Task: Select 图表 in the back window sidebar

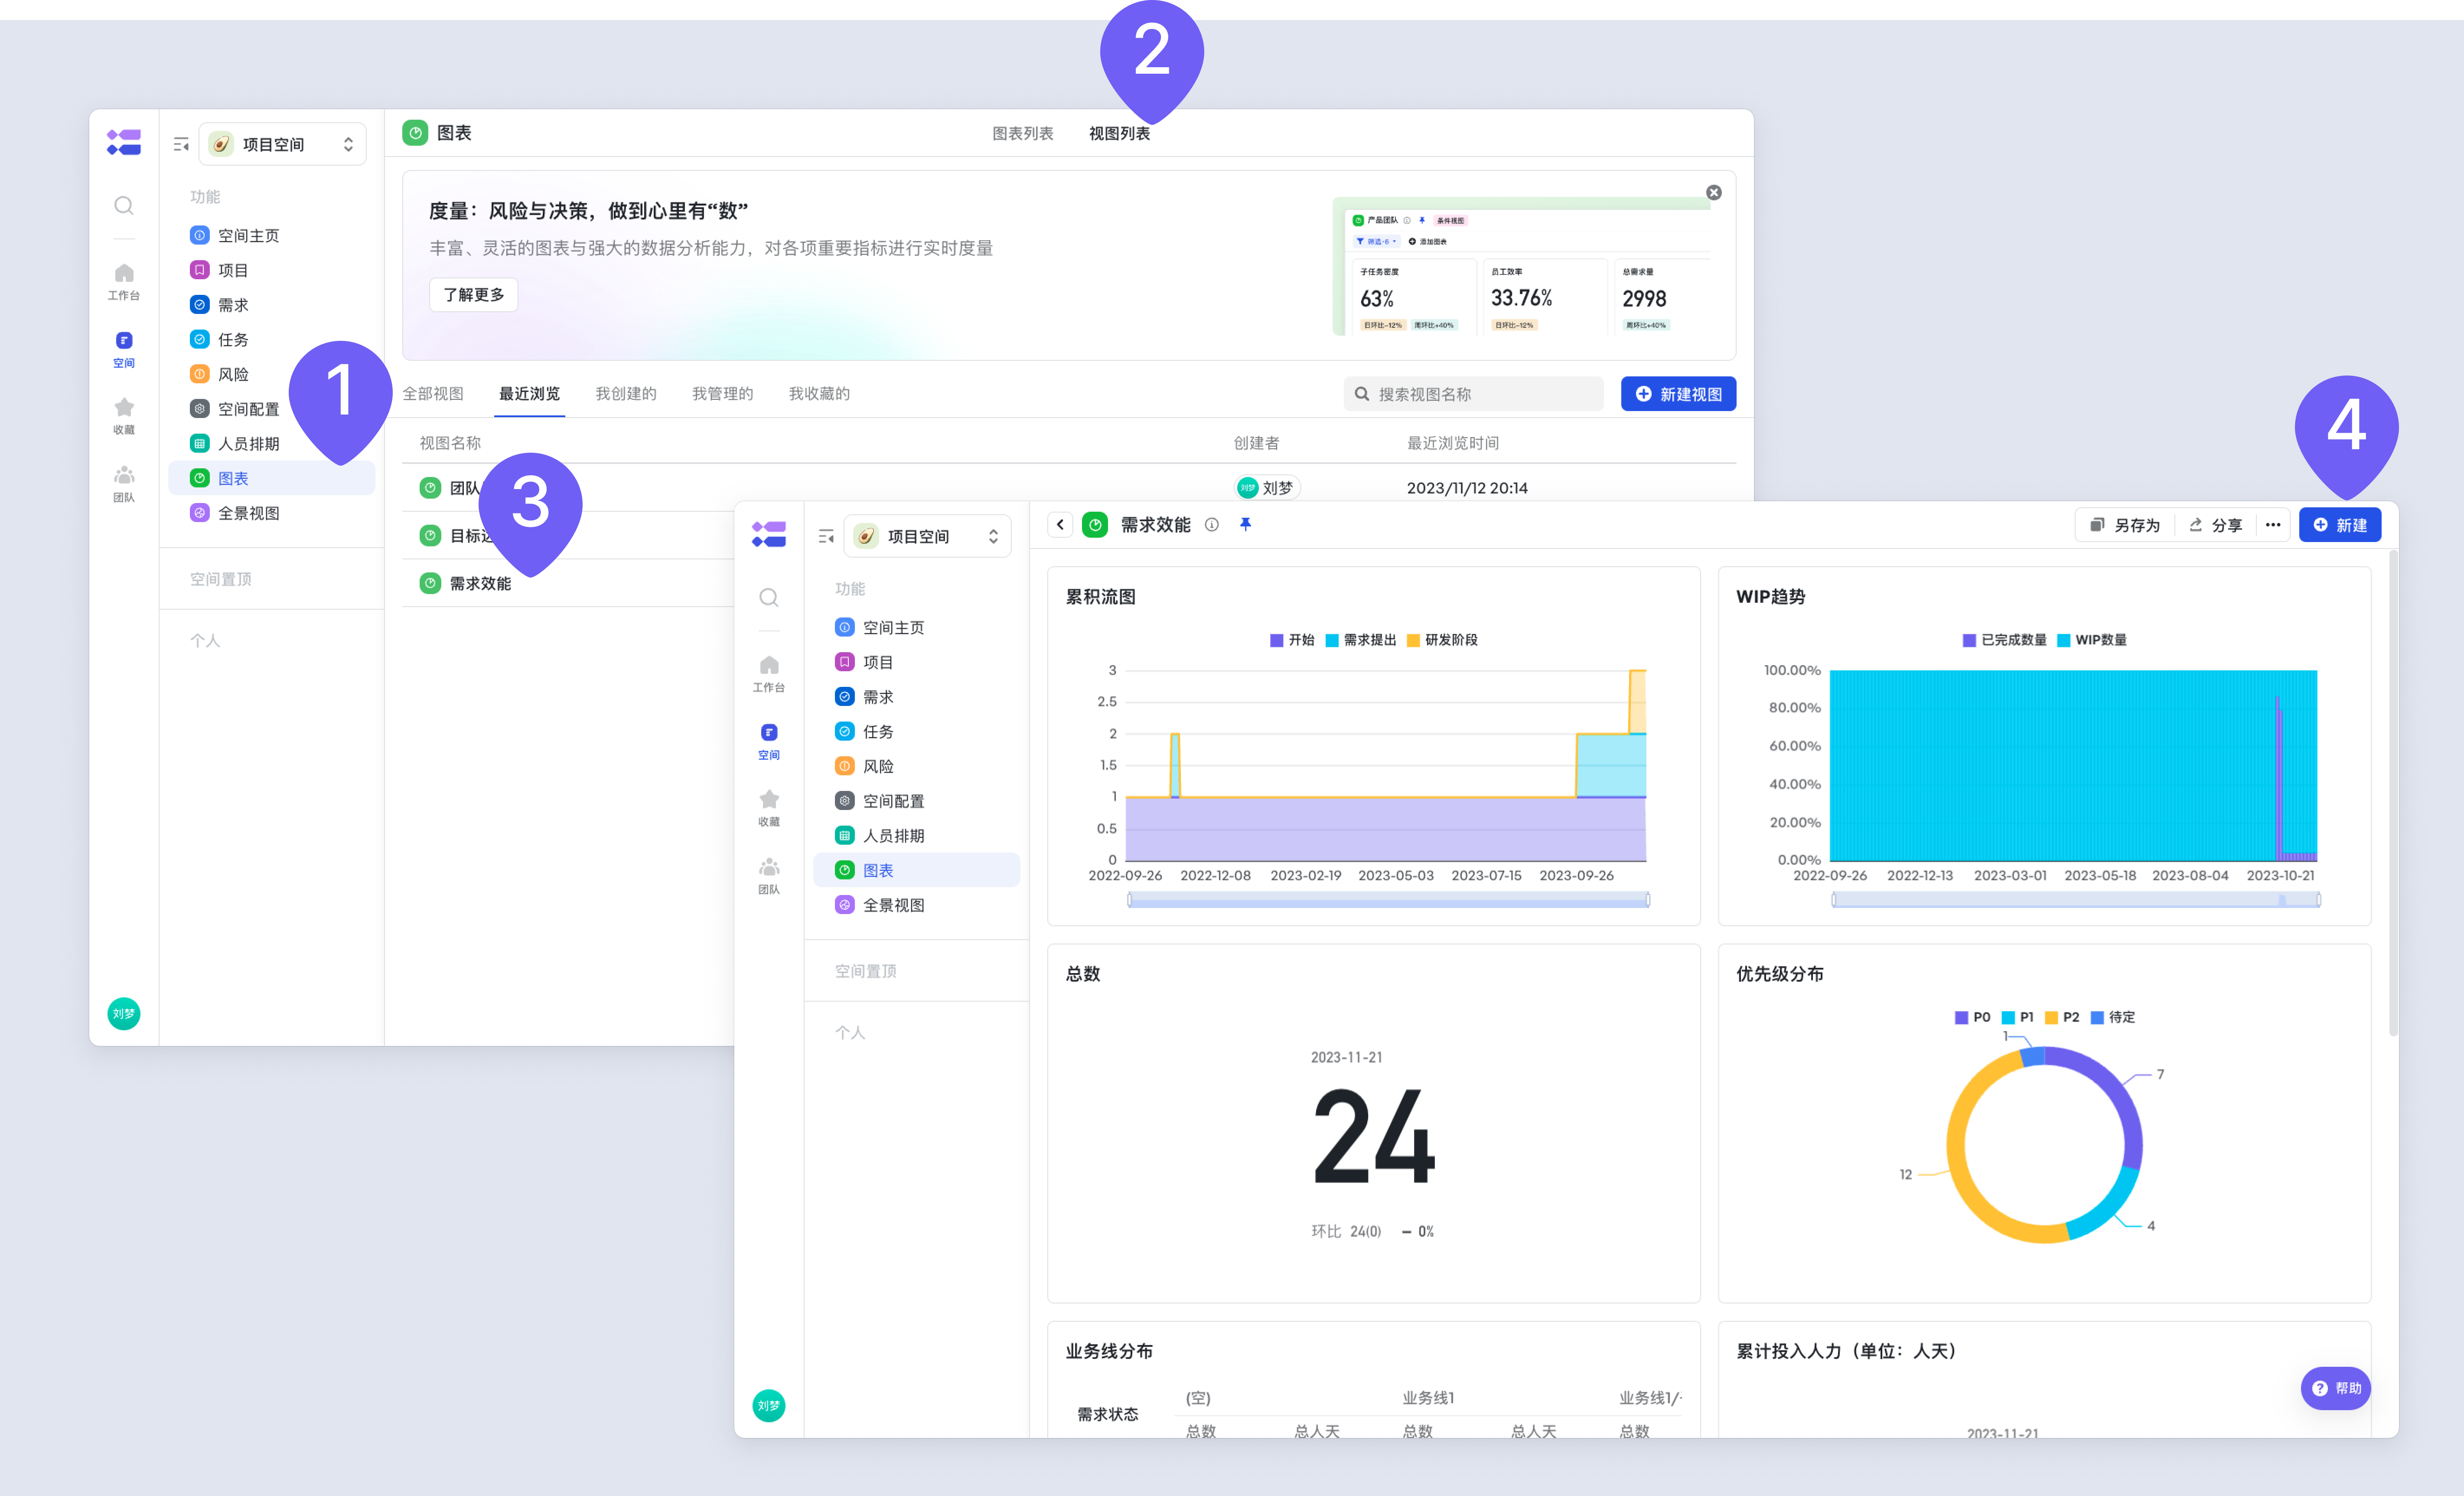Action: (272, 478)
